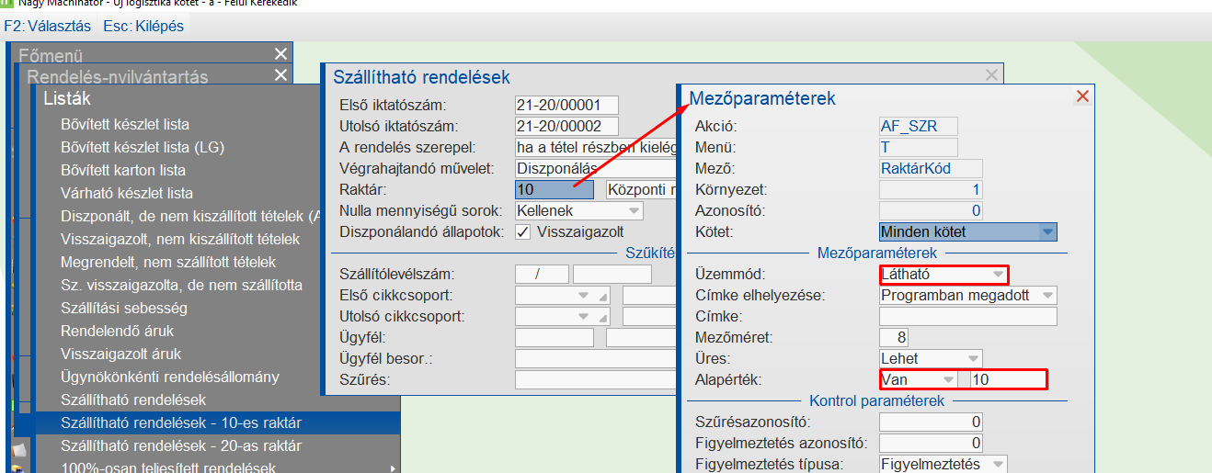Select Diszponált, de nem kiszállított tételek
Screen dimensions: 1212x473
(189, 216)
